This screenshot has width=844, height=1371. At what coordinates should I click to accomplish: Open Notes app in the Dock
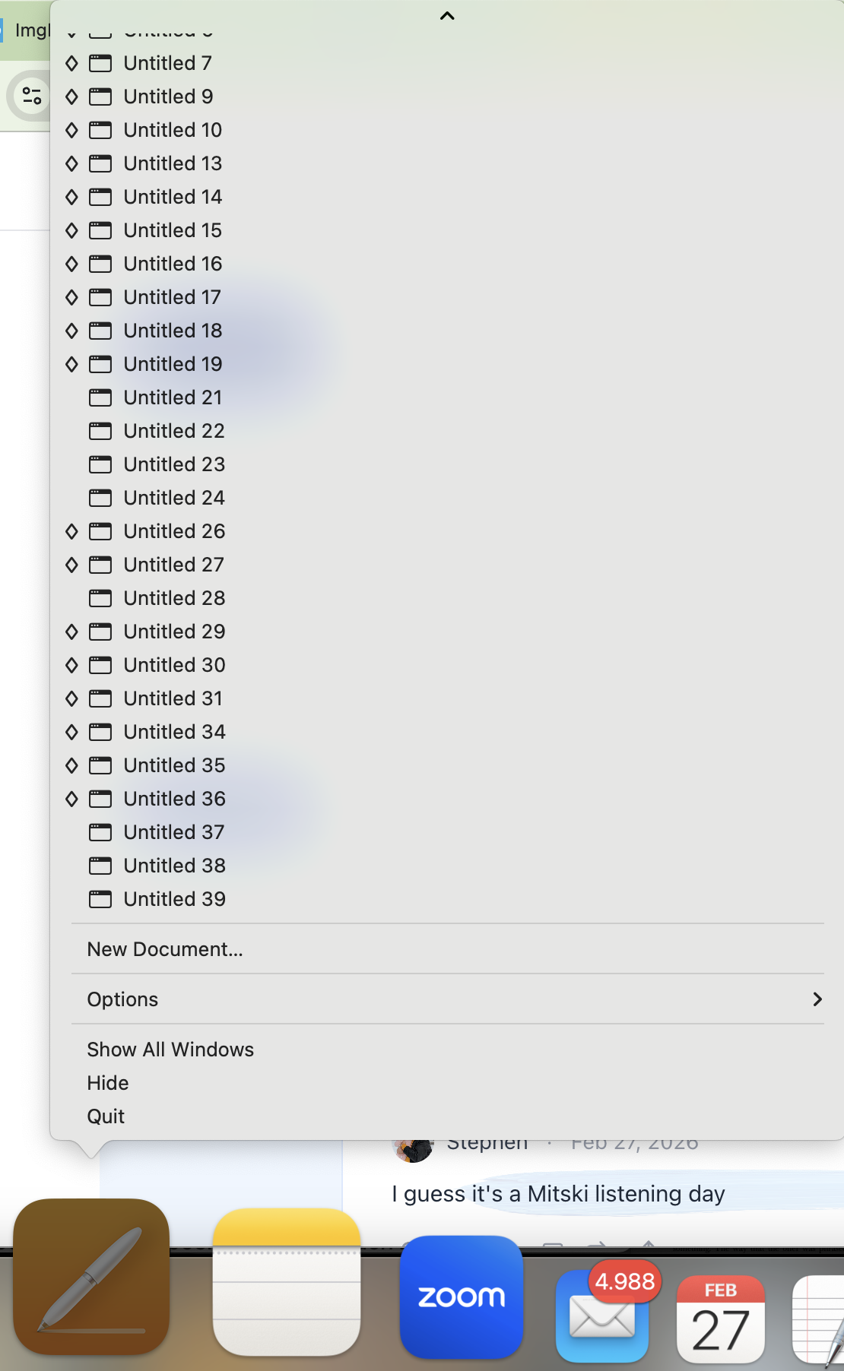tap(286, 1281)
